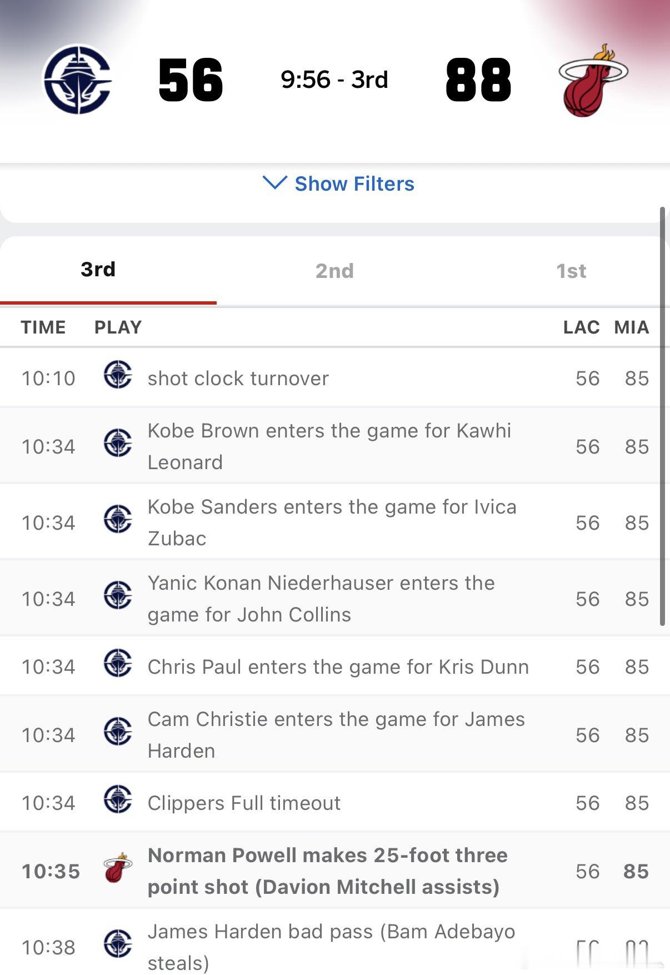Click the TIME column header
The height and width of the screenshot is (975, 670).
click(43, 327)
